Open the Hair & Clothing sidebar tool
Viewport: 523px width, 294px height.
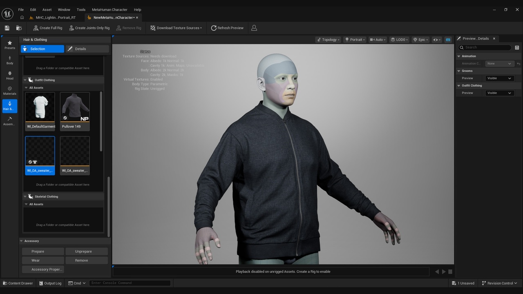[x=10, y=106]
